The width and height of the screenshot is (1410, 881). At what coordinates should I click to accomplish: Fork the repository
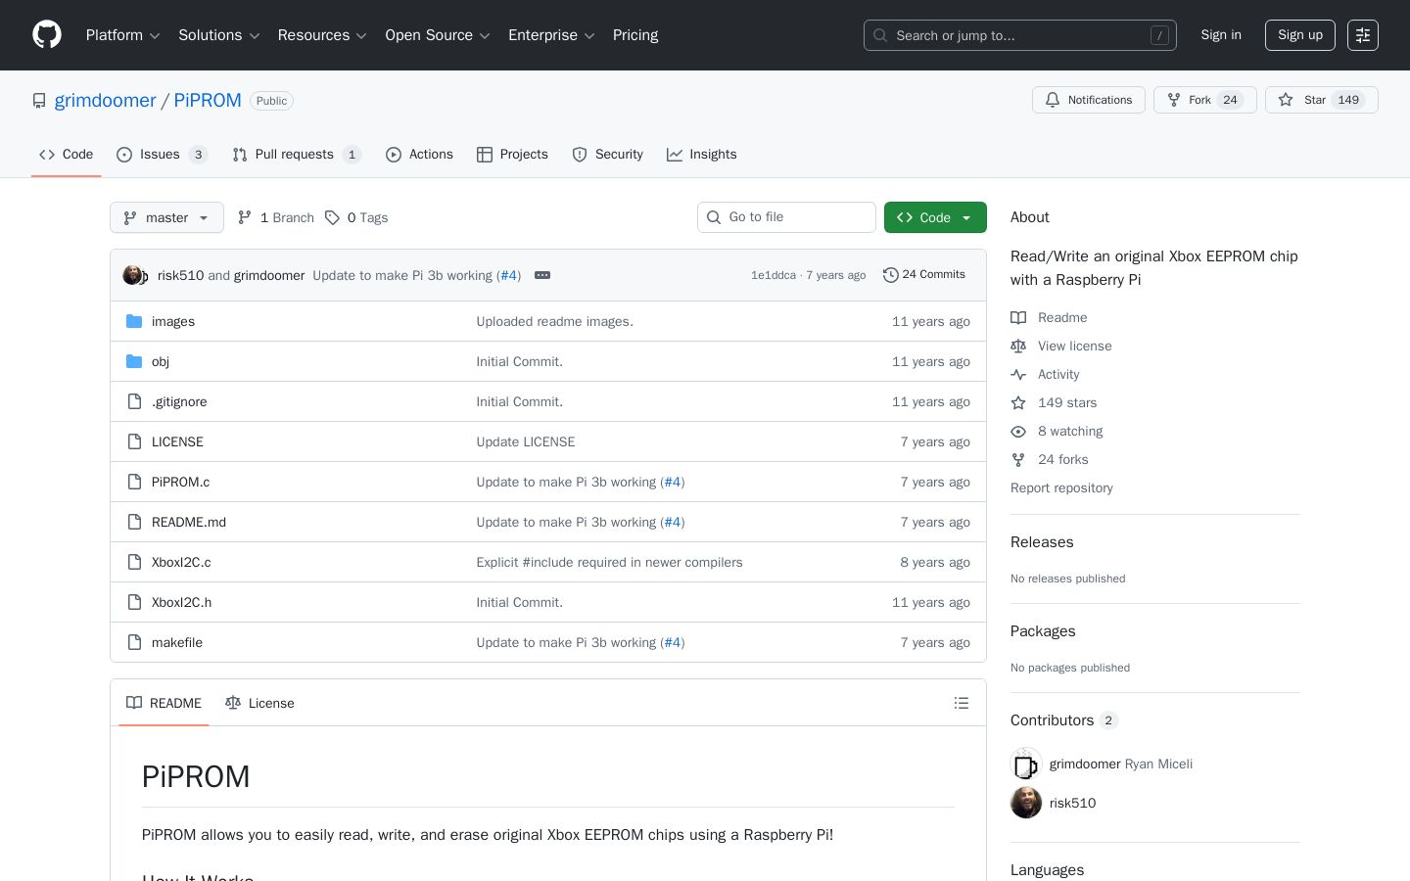pyautogui.click(x=1205, y=100)
